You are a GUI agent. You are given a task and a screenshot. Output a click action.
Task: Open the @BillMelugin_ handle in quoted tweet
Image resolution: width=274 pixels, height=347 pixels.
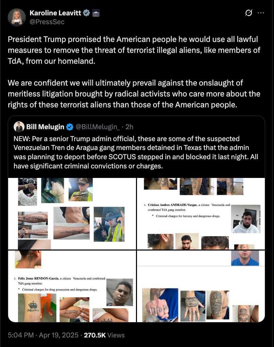point(97,127)
